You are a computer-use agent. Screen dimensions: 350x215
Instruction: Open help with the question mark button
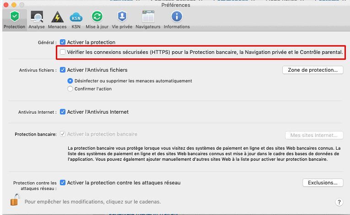[x=339, y=202]
